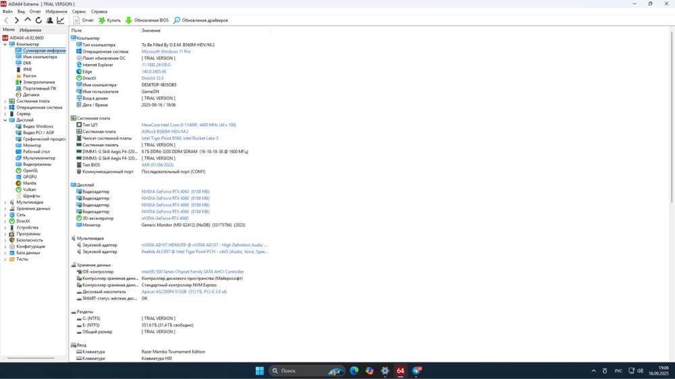The width and height of the screenshot is (675, 379).
Task: Click the Отчёт toolbar button
Action: tap(84, 20)
